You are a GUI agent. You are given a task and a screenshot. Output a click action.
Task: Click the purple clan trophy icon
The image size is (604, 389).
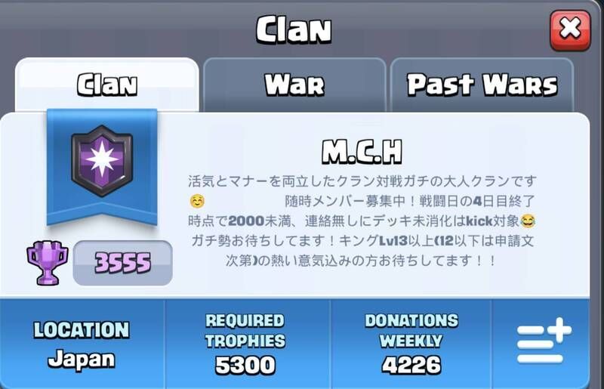pyautogui.click(x=47, y=263)
